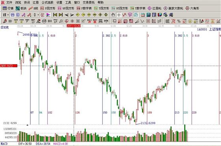
Task: Open the 交易委托 menu
Action: pos(88,2)
